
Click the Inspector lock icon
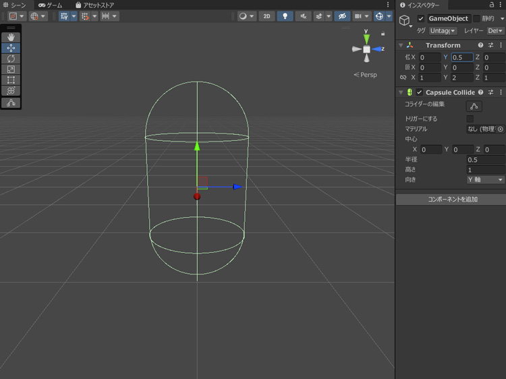[x=490, y=5]
